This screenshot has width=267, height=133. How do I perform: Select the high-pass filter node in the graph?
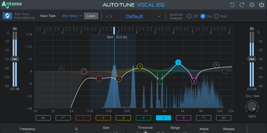84,71
